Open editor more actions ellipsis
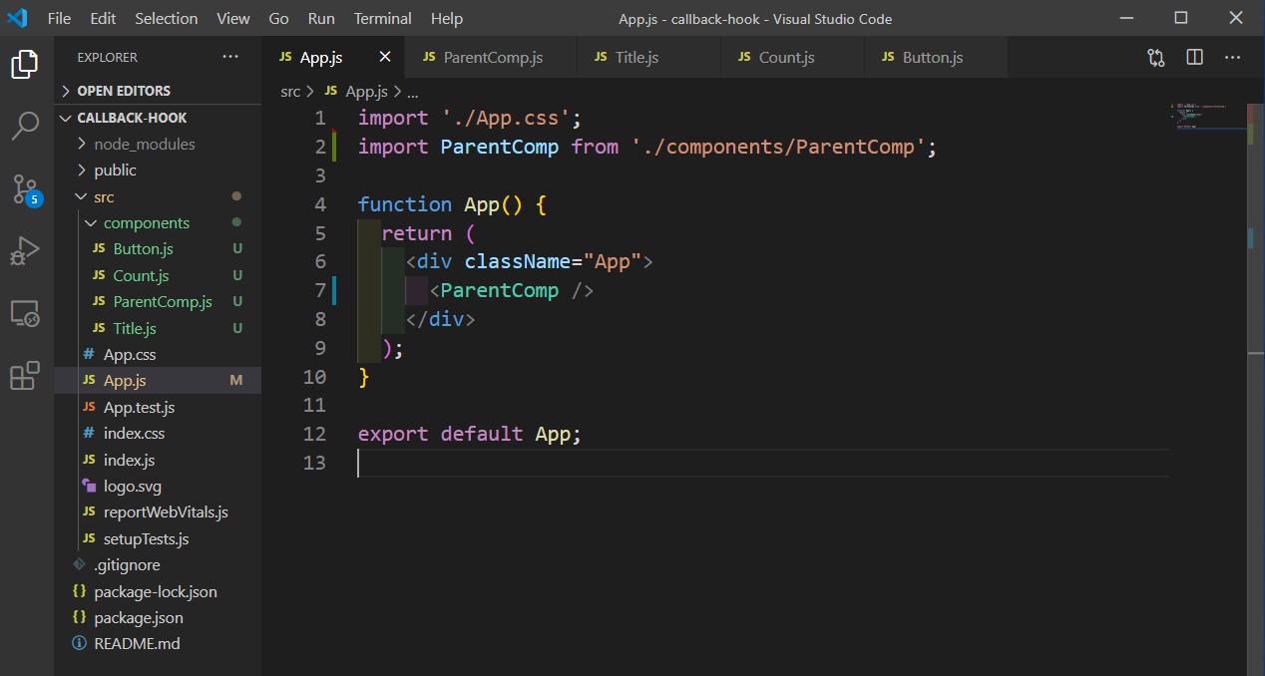 [x=1232, y=57]
